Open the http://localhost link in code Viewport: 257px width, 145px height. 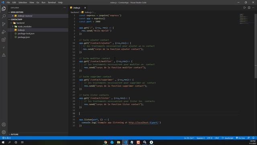tap(143, 122)
